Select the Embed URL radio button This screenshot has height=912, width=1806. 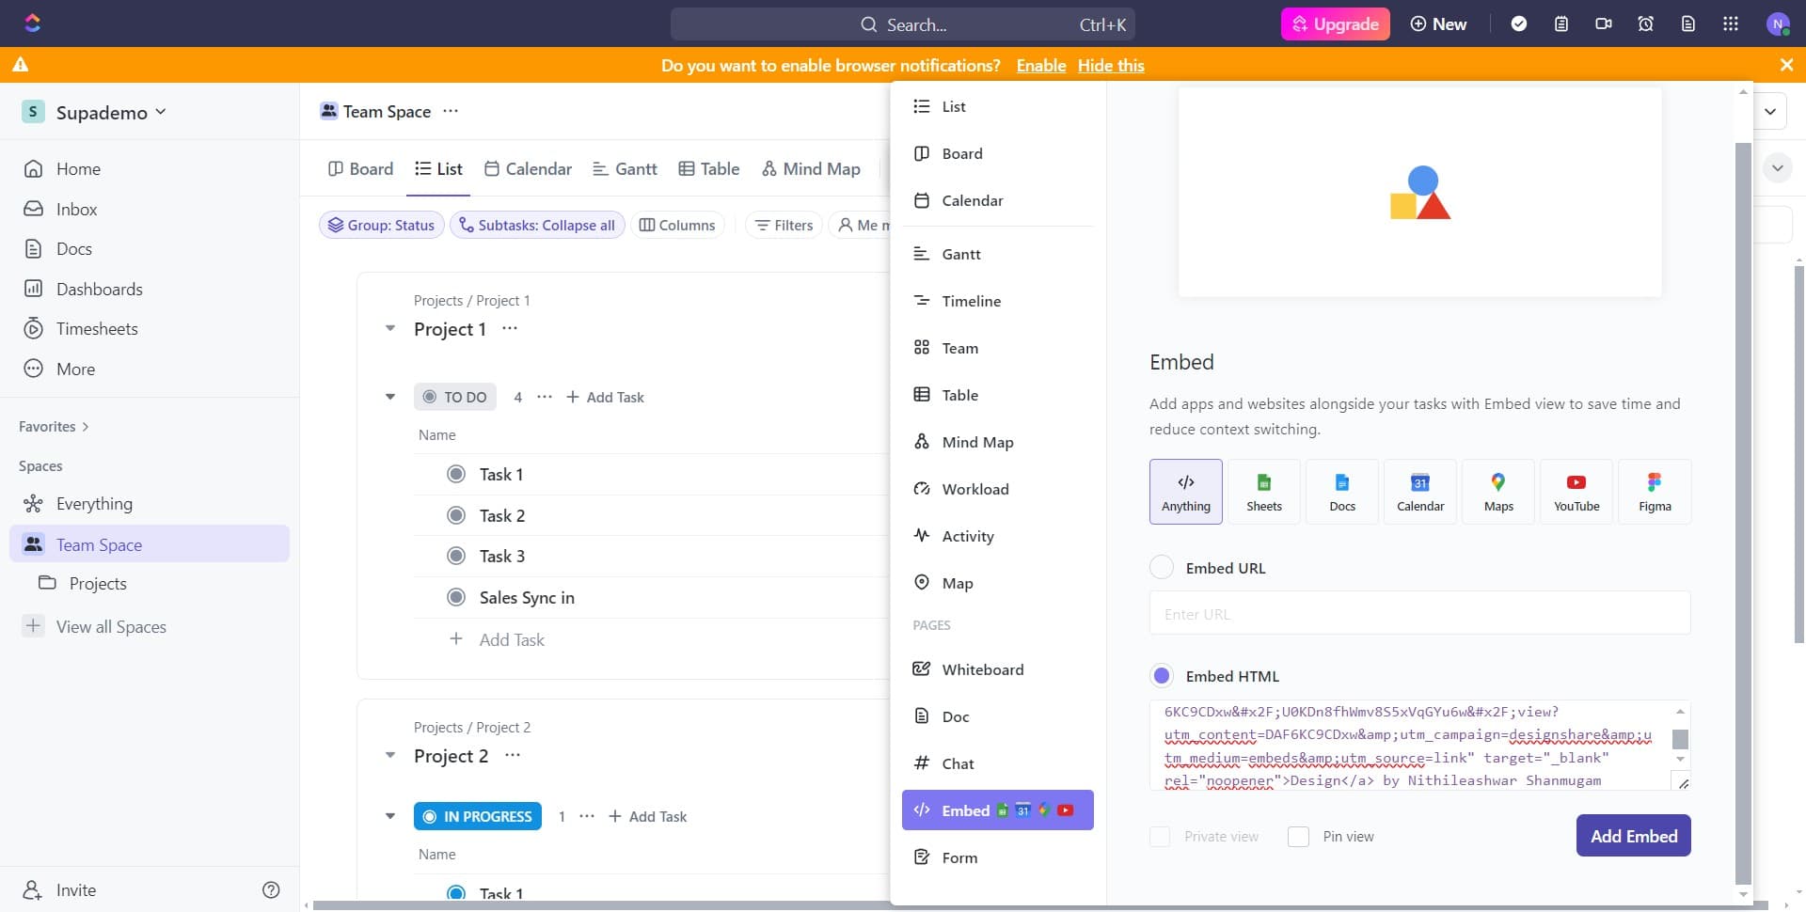pos(1161,567)
